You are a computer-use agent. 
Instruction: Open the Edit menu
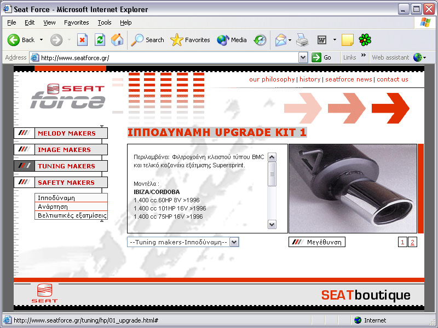[30, 22]
